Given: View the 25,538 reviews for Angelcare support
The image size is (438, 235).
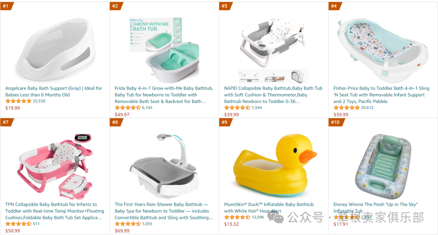Looking at the screenshot, I should point(39,101).
